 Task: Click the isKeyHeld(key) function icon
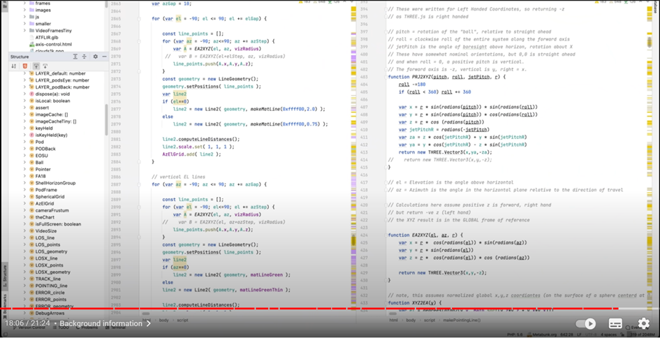[x=31, y=135]
